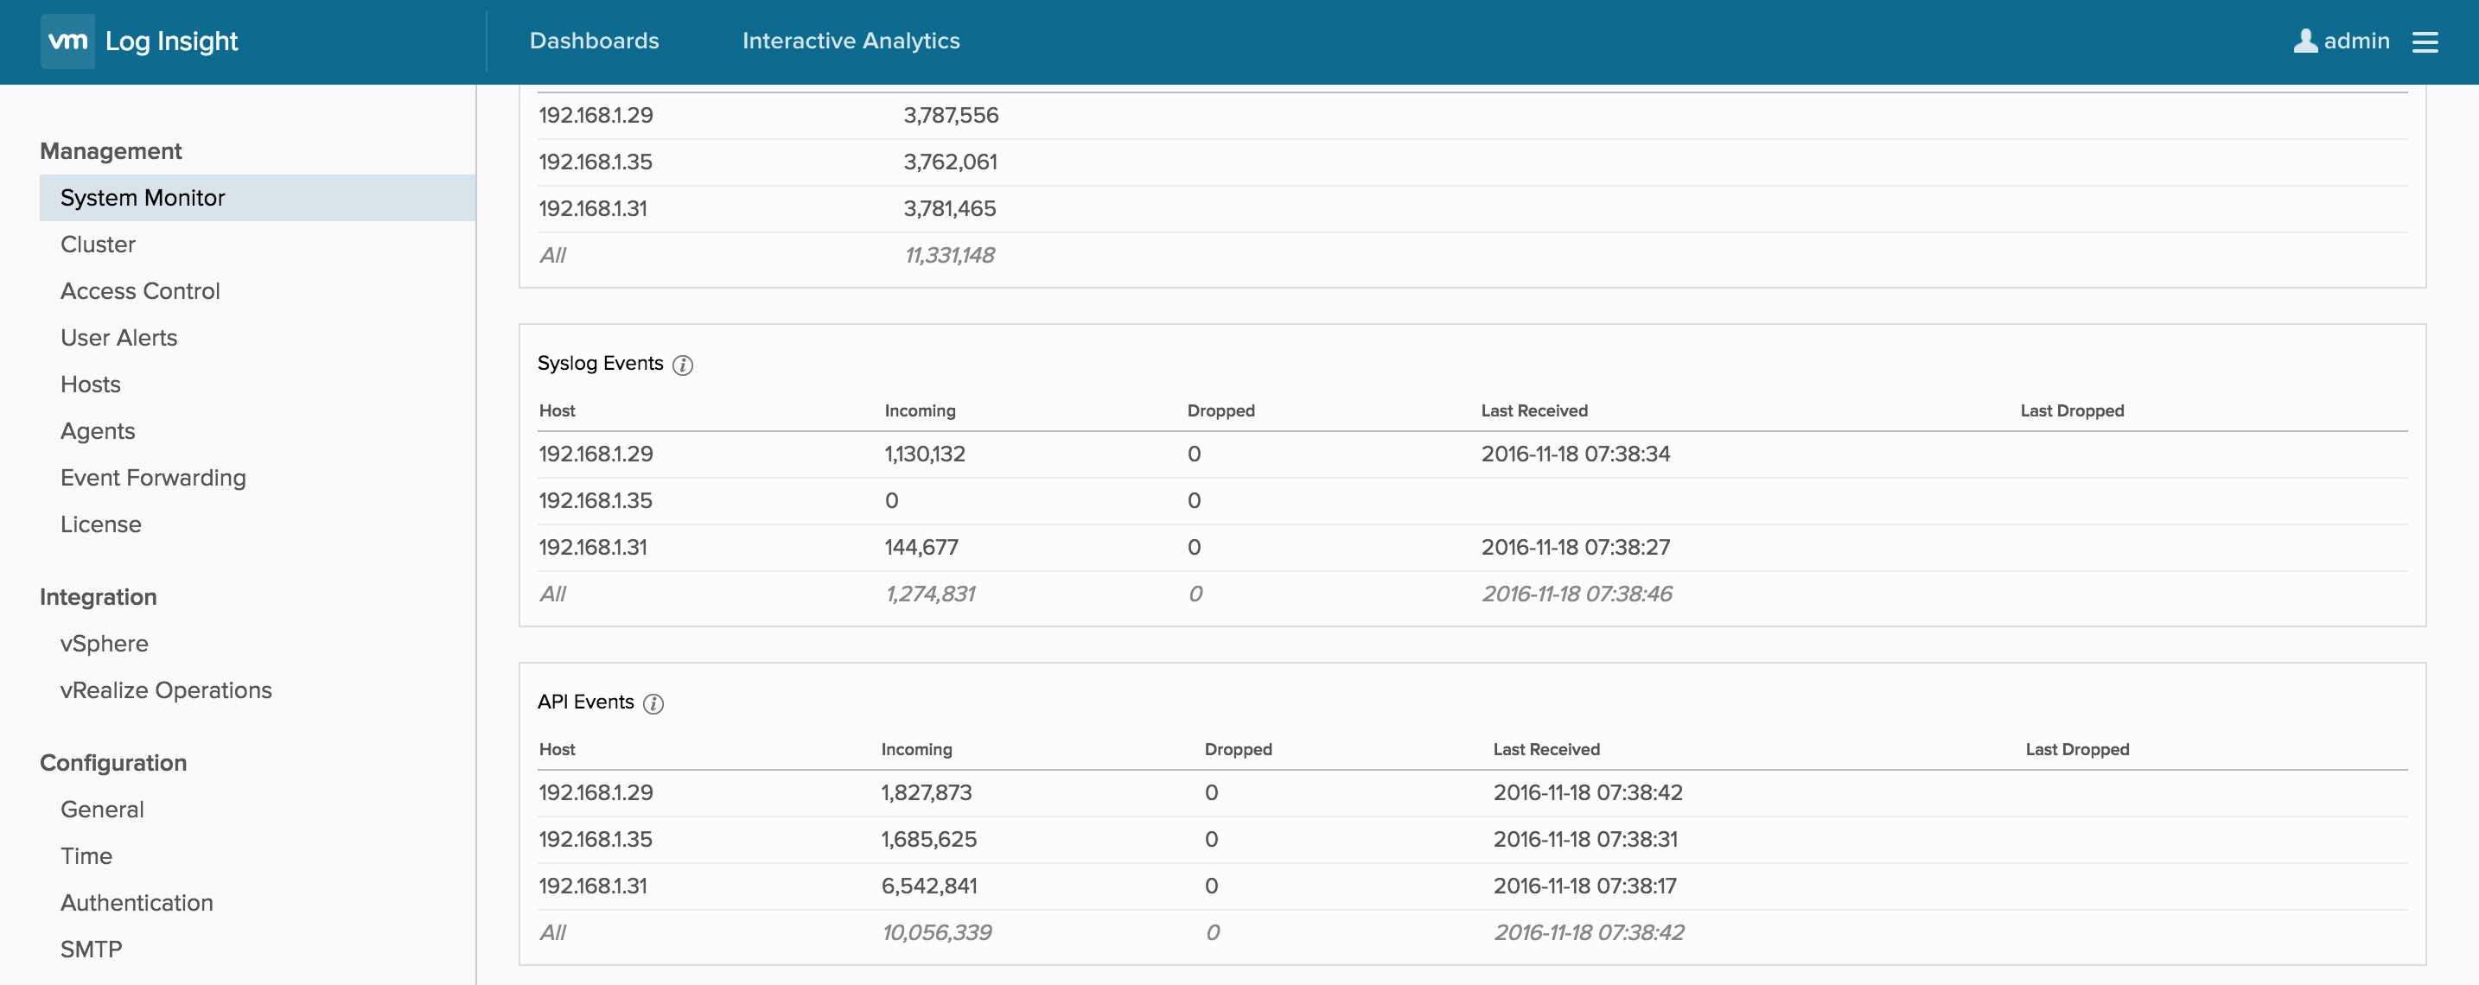Toggle the Event Forwarding section
The image size is (2479, 985).
tap(153, 476)
